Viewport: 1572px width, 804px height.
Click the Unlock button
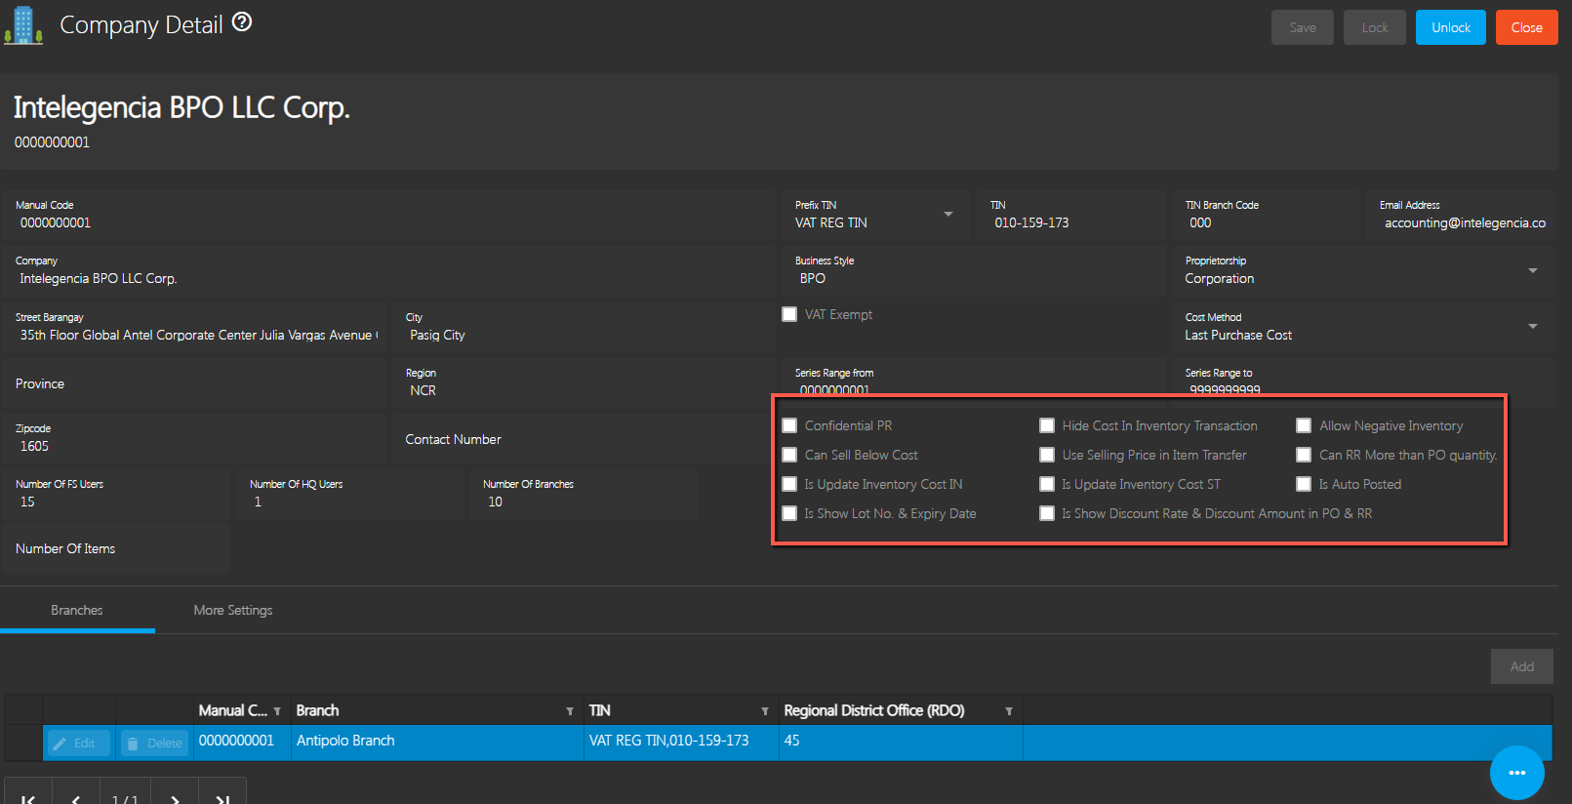[x=1450, y=27]
